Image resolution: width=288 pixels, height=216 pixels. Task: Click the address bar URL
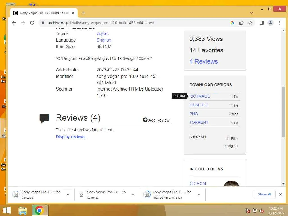click(x=101, y=23)
